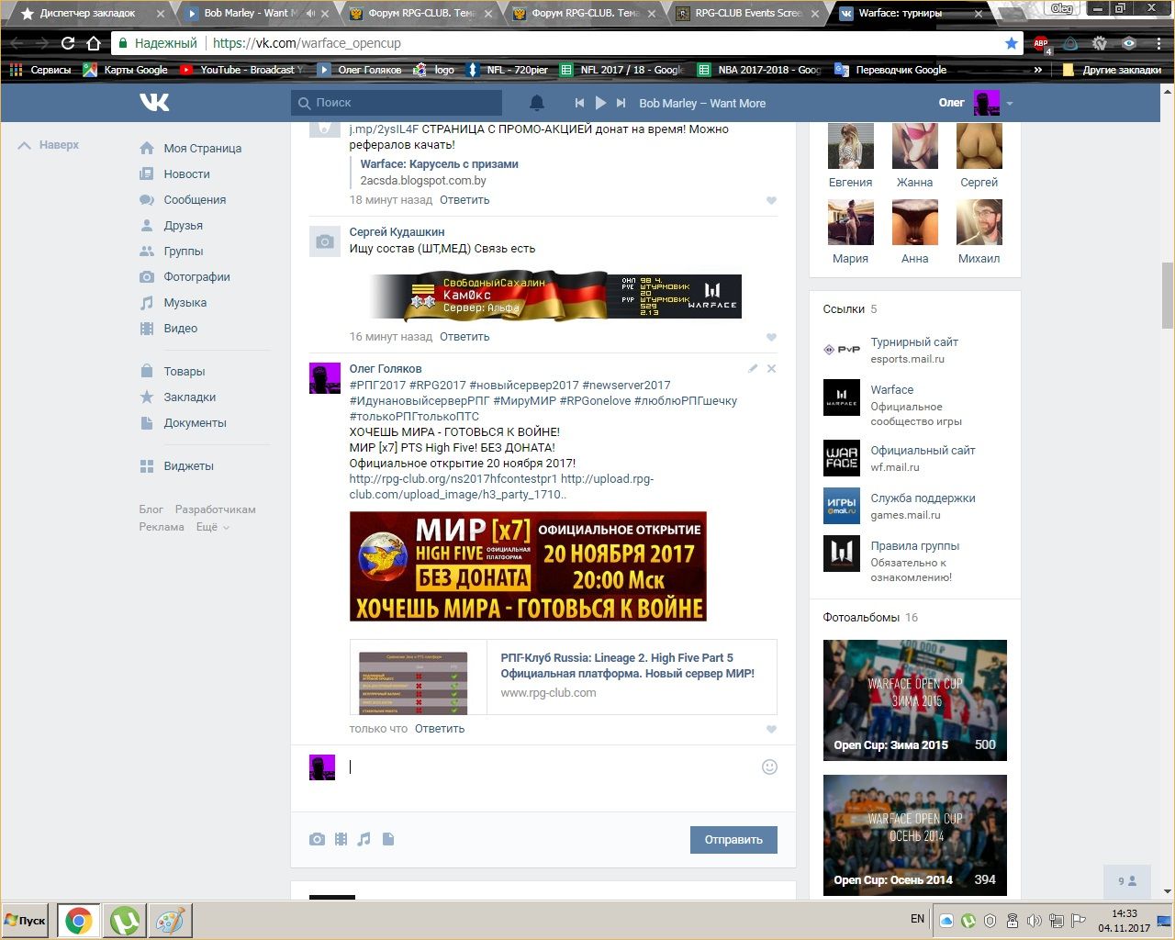Open Open Cup: Зима 2015 album

[x=914, y=699]
